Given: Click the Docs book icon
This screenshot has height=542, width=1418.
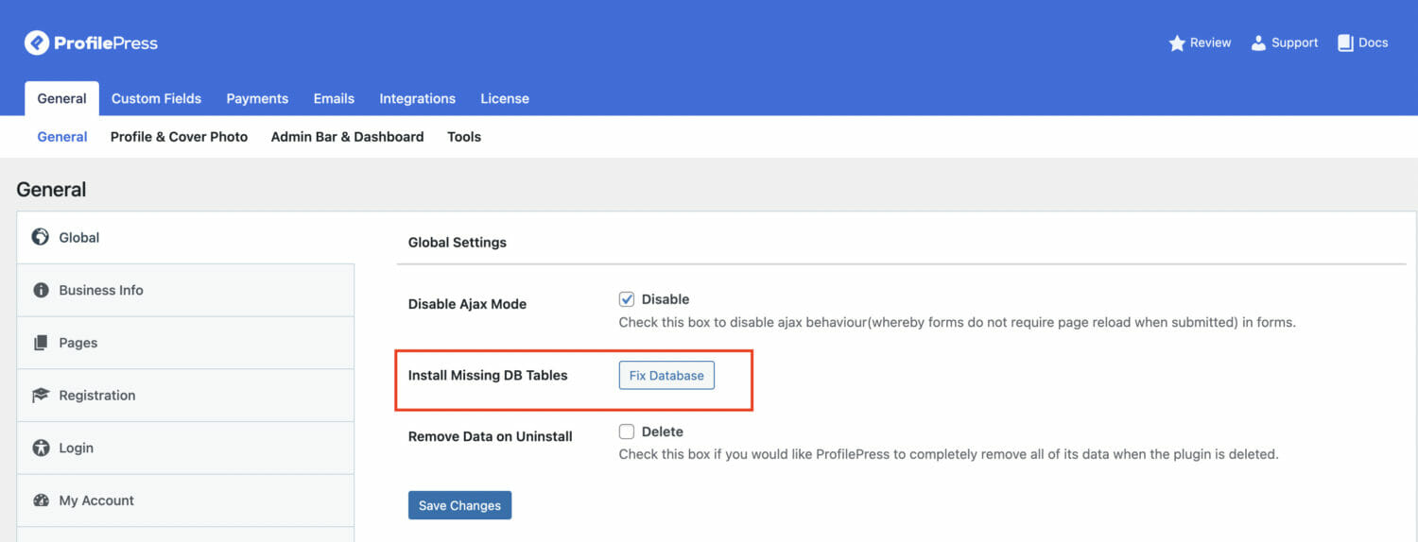Looking at the screenshot, I should pos(1345,43).
